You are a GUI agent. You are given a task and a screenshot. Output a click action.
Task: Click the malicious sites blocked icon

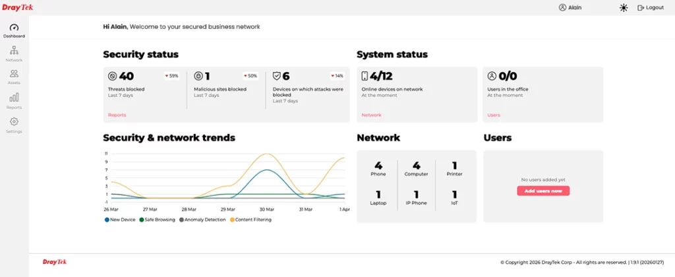coord(198,76)
